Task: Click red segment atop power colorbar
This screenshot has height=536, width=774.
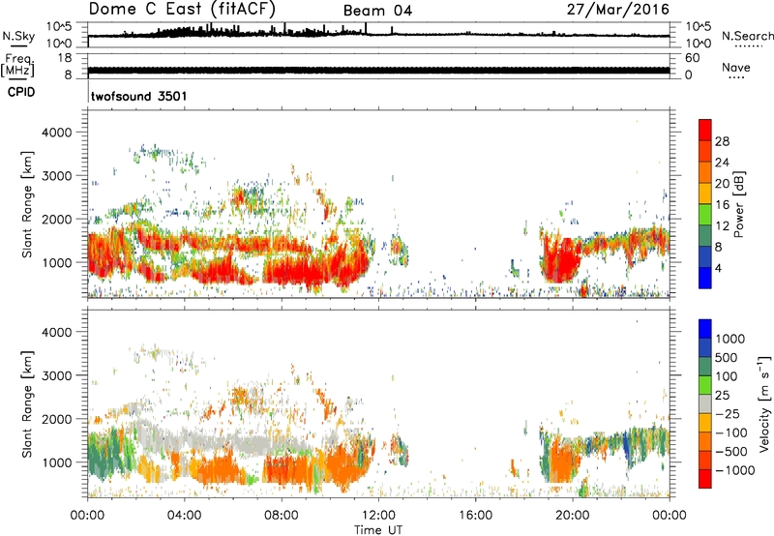Action: pos(705,131)
